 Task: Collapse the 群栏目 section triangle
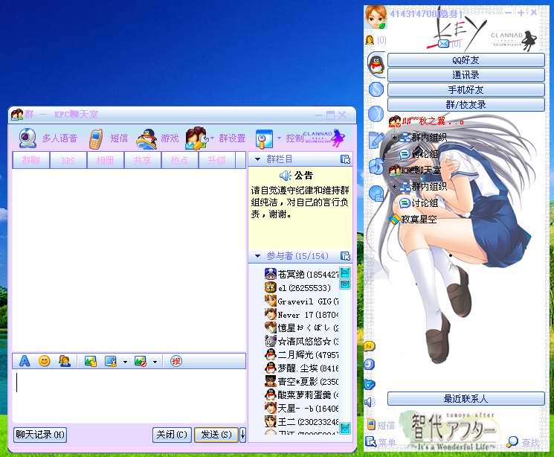[x=257, y=159]
